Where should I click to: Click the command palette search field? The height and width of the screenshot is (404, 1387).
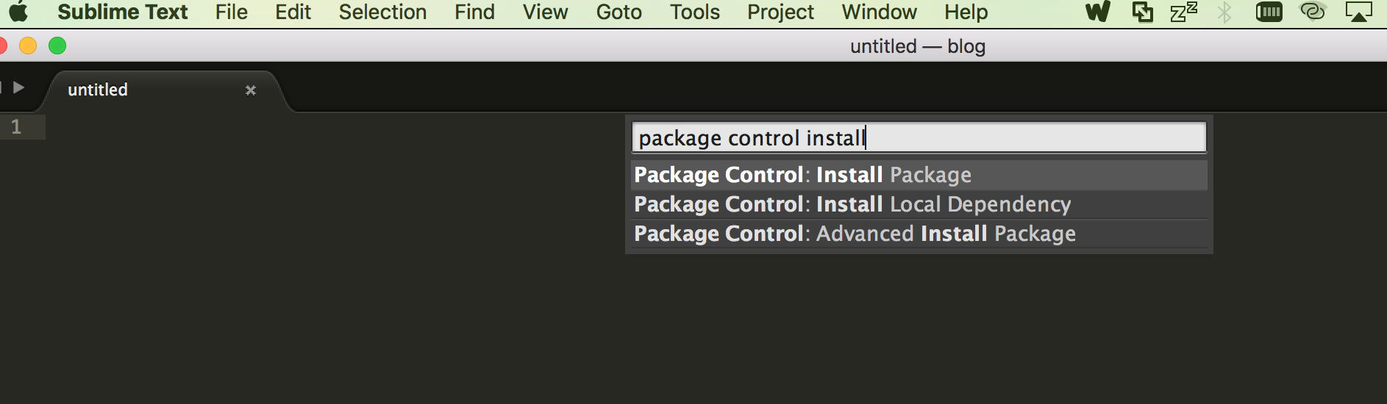(919, 137)
